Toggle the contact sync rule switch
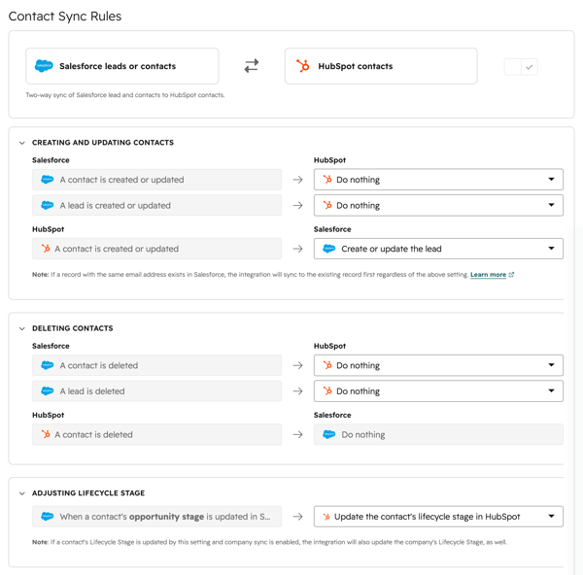583x575 pixels. 521,67
